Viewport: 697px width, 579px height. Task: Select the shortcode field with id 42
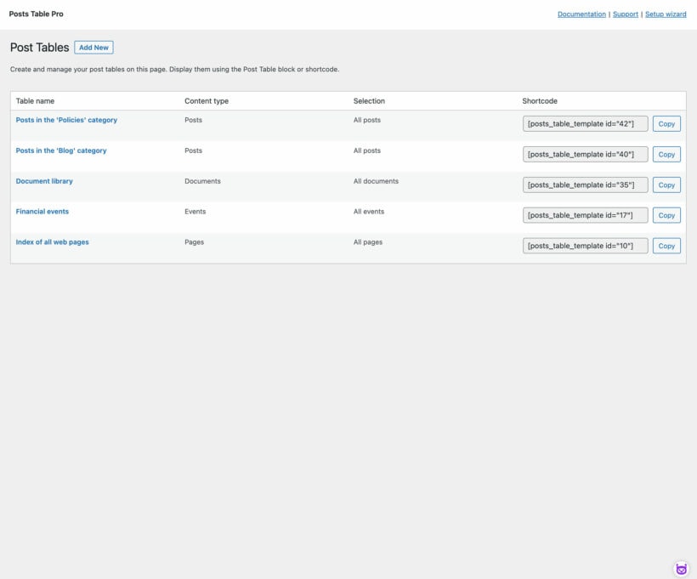586,123
